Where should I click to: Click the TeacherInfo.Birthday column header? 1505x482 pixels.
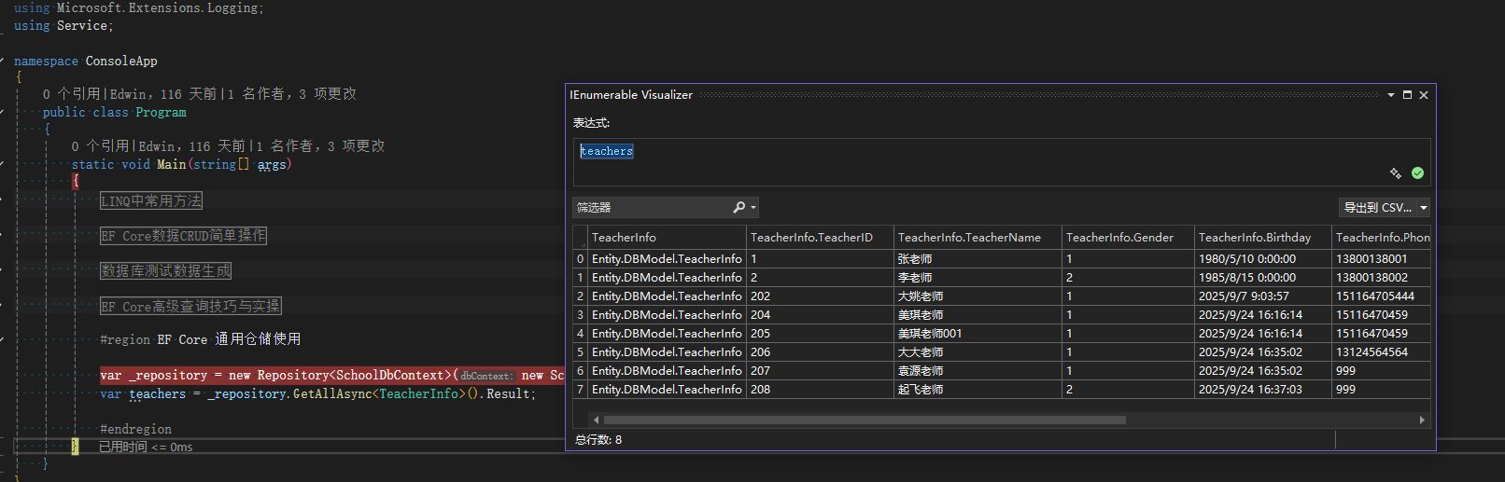click(x=1254, y=238)
